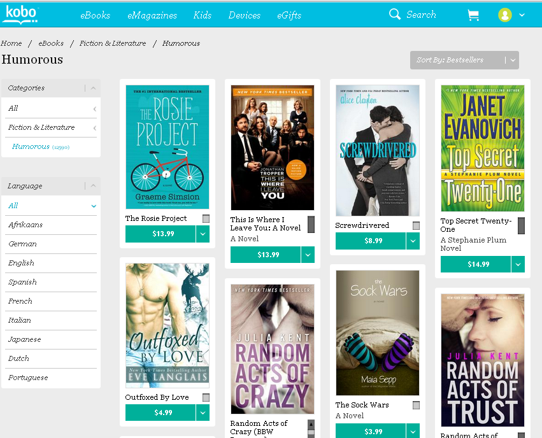Open This Is Where I Leave You cover
Viewport: 542px width, 438px height.
[x=273, y=148]
